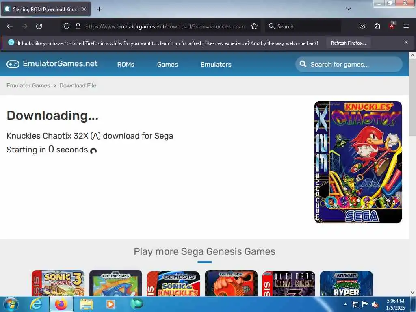Open the media player taskbar icon

(x=110, y=304)
